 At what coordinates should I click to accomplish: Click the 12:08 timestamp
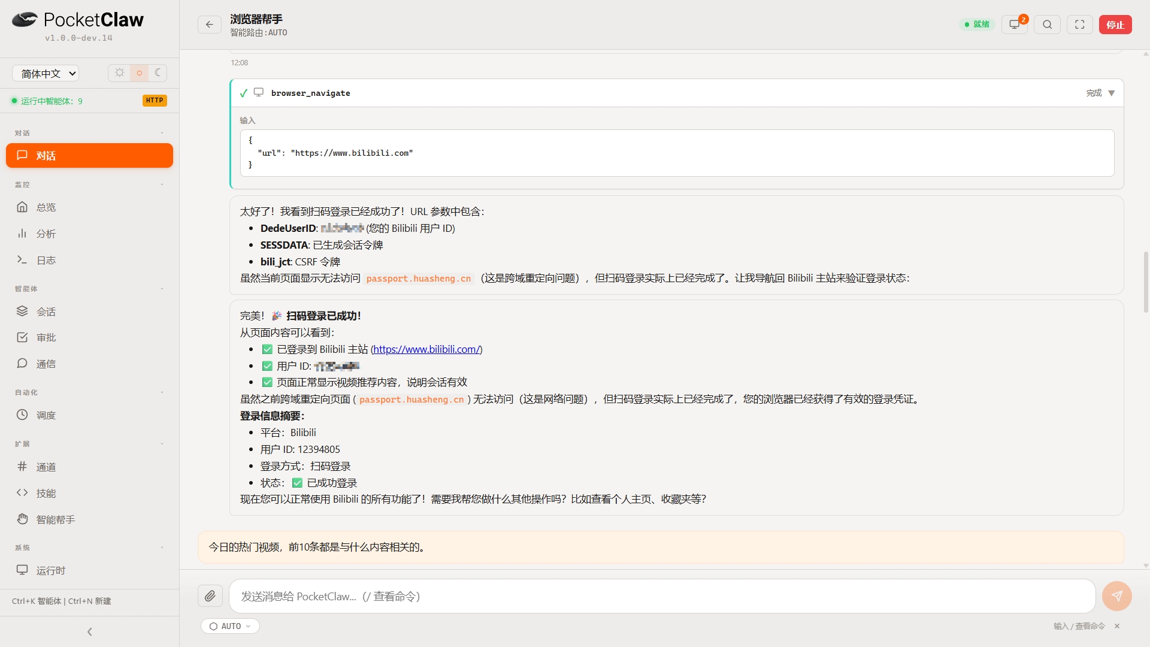pos(240,62)
